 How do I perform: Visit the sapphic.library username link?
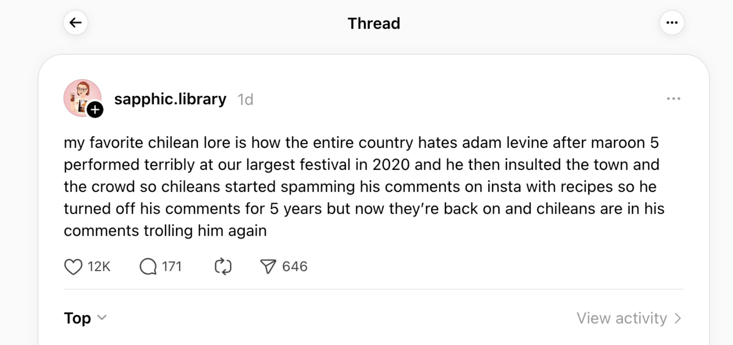point(170,99)
